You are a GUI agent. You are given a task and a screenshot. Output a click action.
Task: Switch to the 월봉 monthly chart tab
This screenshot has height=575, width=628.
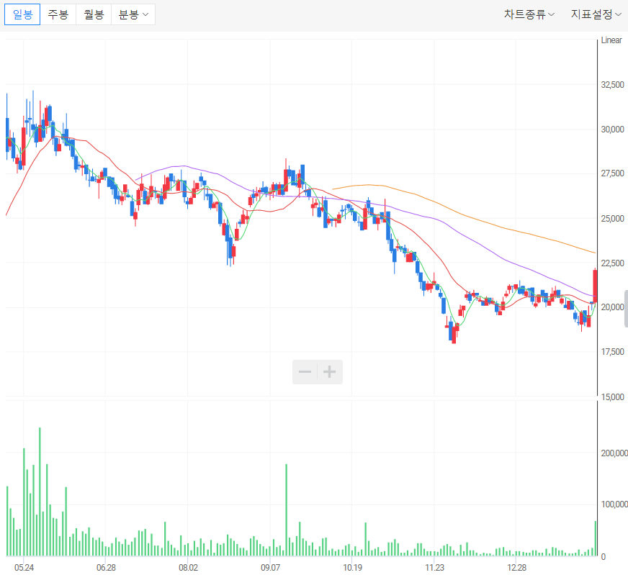94,14
